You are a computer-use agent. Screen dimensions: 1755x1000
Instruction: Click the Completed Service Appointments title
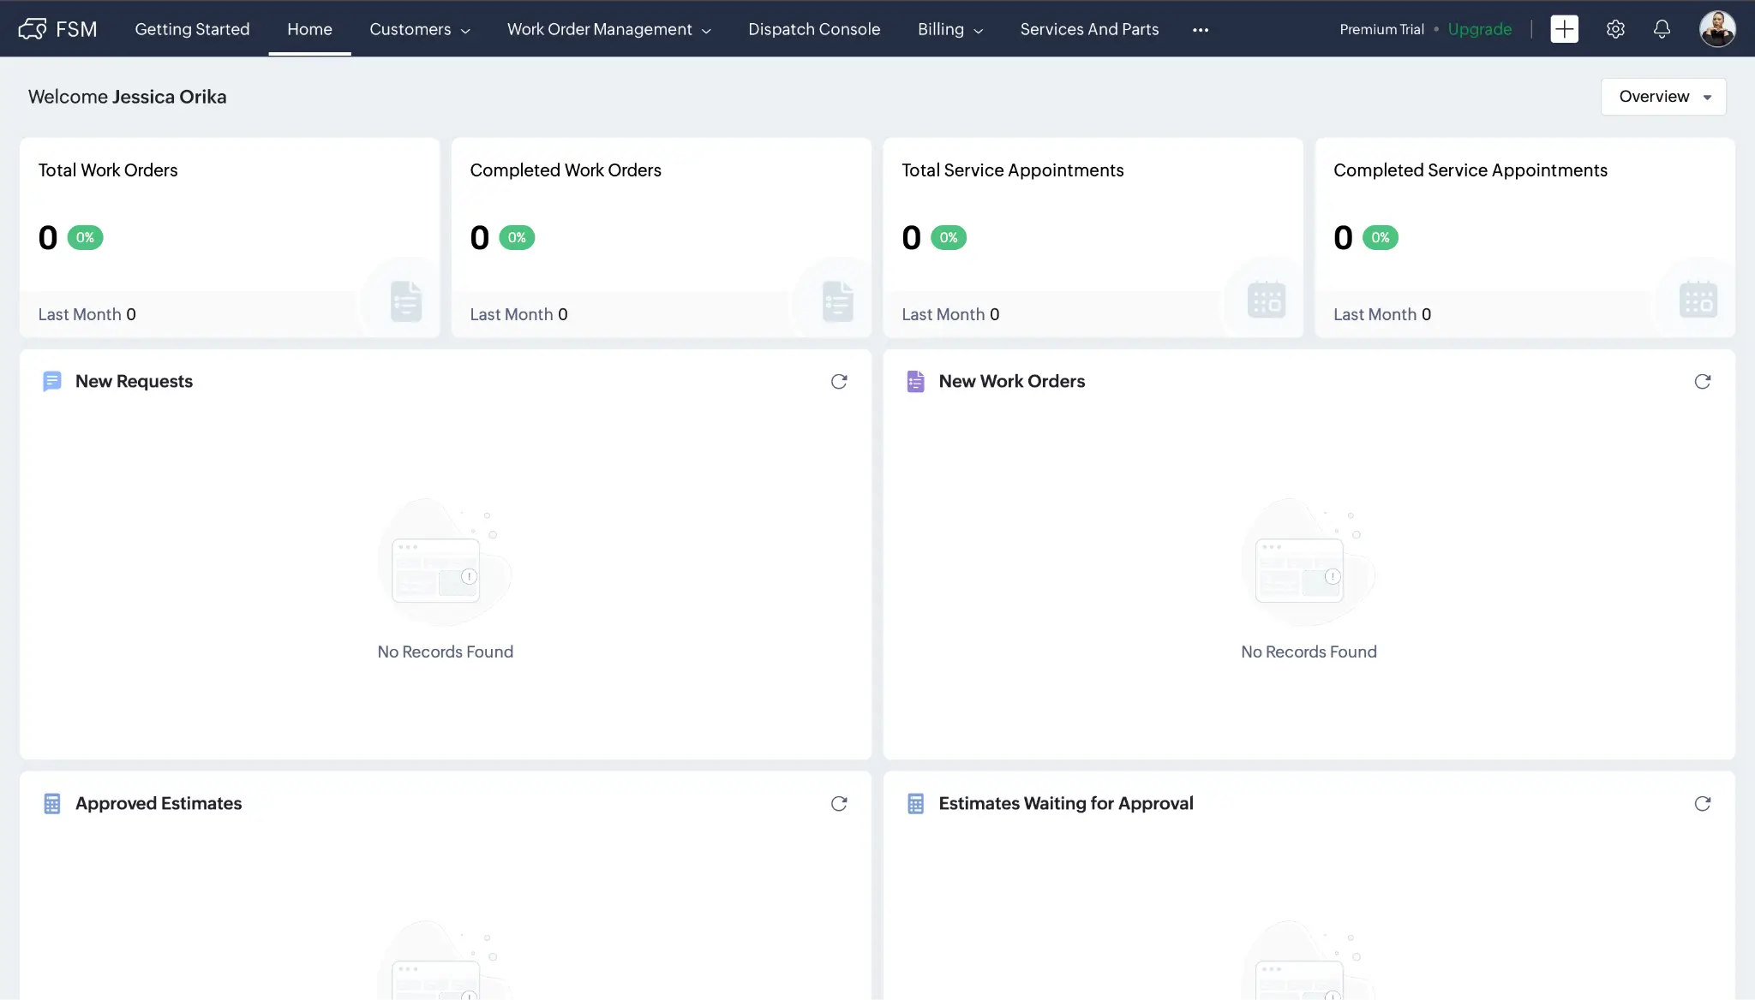[1470, 170]
